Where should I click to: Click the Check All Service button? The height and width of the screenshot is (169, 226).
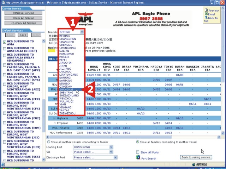(23, 18)
